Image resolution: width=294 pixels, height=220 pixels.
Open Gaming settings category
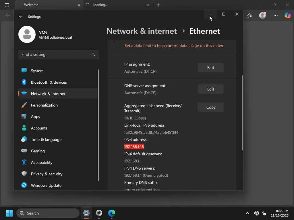(x=38, y=151)
